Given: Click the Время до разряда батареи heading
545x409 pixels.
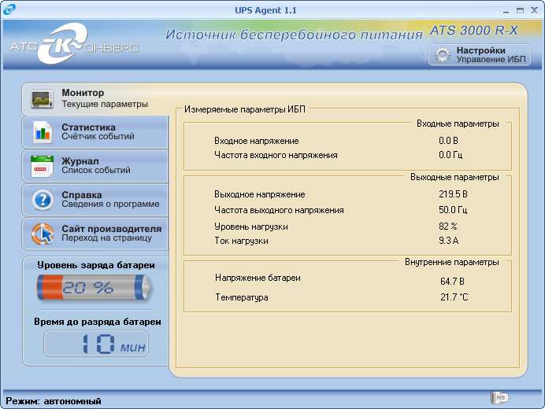Looking at the screenshot, I should point(98,322).
